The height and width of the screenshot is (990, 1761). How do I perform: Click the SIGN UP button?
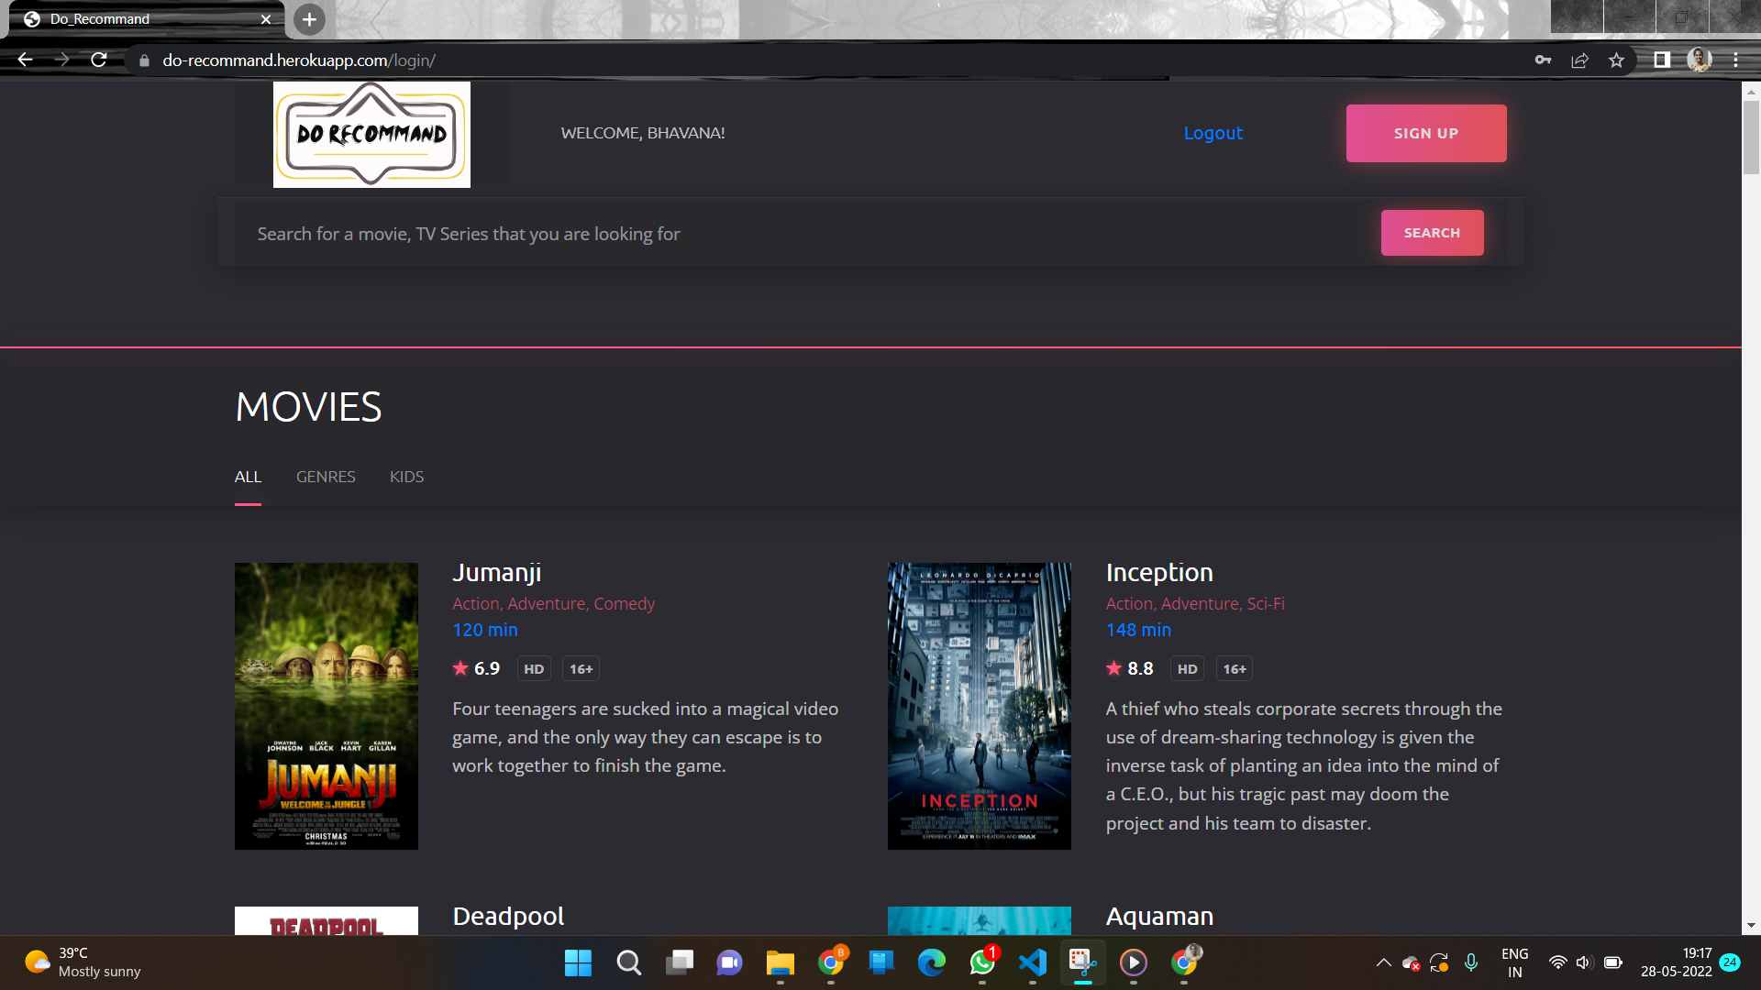[x=1425, y=133]
